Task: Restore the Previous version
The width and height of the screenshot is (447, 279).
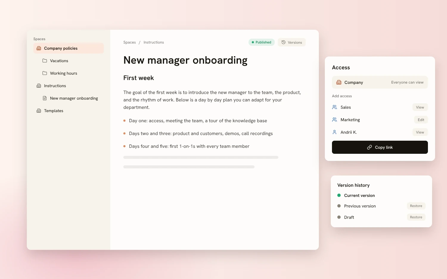Action: 416,206
